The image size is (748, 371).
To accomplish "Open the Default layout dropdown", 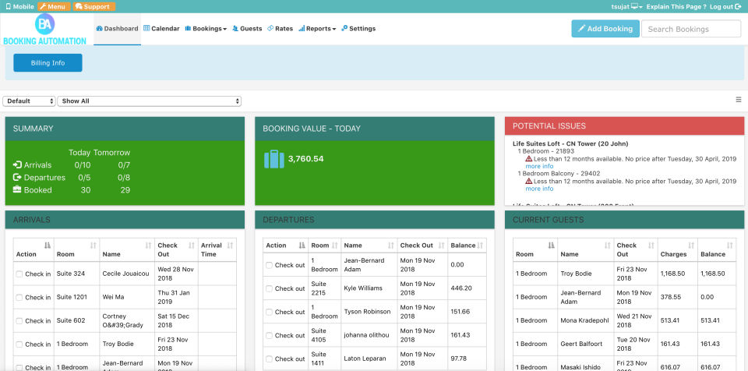I will pyautogui.click(x=30, y=101).
